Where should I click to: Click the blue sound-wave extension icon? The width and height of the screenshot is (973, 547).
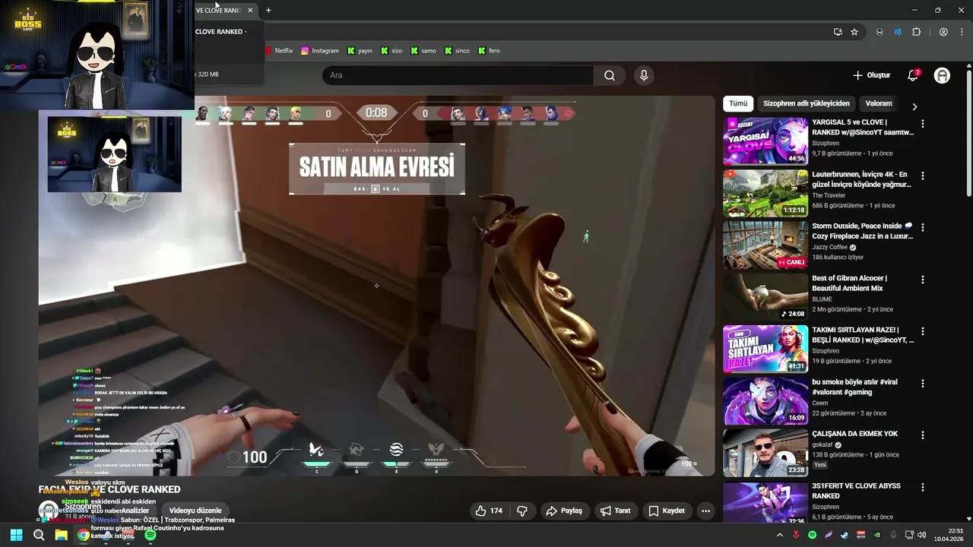898,32
